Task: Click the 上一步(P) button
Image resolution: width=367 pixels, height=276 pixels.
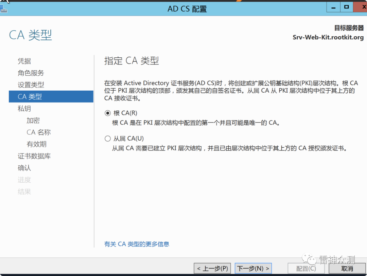Action: point(212,268)
